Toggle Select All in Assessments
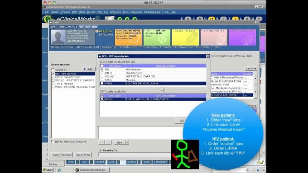Screen dimensions: 308x173 [x=53, y=70]
